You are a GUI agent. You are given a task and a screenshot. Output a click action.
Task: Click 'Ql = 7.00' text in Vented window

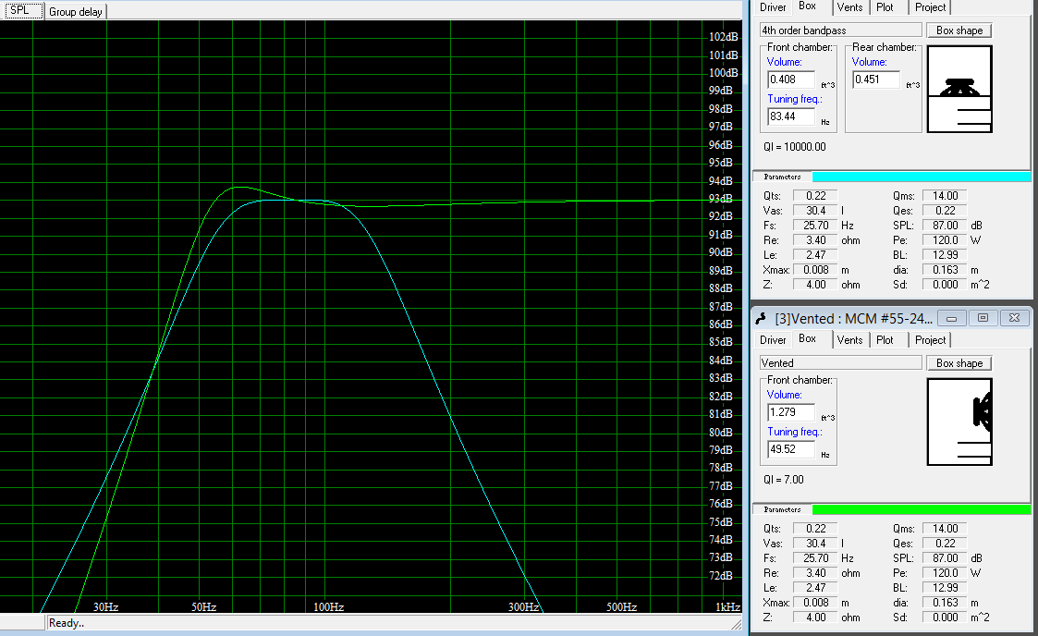coord(783,480)
